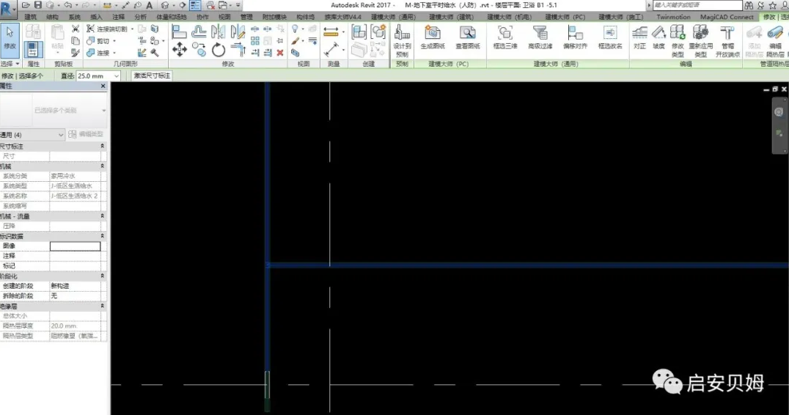Select the Move tool in Modify panel
789x415 pixels.
pyautogui.click(x=179, y=49)
